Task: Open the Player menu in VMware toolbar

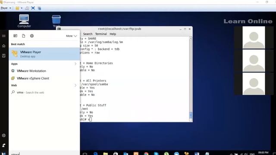Action: pyautogui.click(x=6, y=8)
